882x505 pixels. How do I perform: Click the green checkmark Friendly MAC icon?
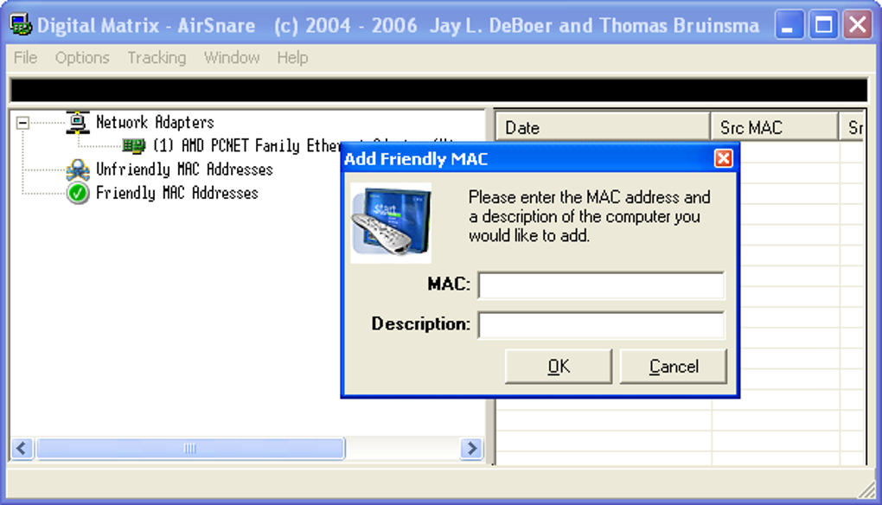tap(78, 194)
